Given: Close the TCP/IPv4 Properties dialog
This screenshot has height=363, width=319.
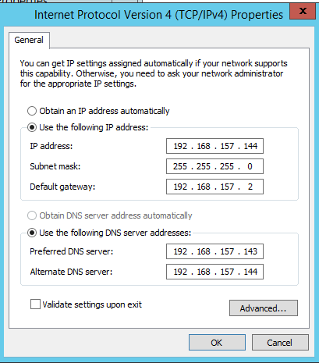Looking at the screenshot, I should click(x=303, y=11).
